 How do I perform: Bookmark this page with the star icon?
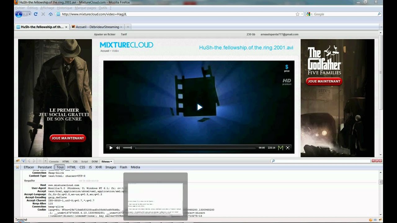(x=297, y=14)
